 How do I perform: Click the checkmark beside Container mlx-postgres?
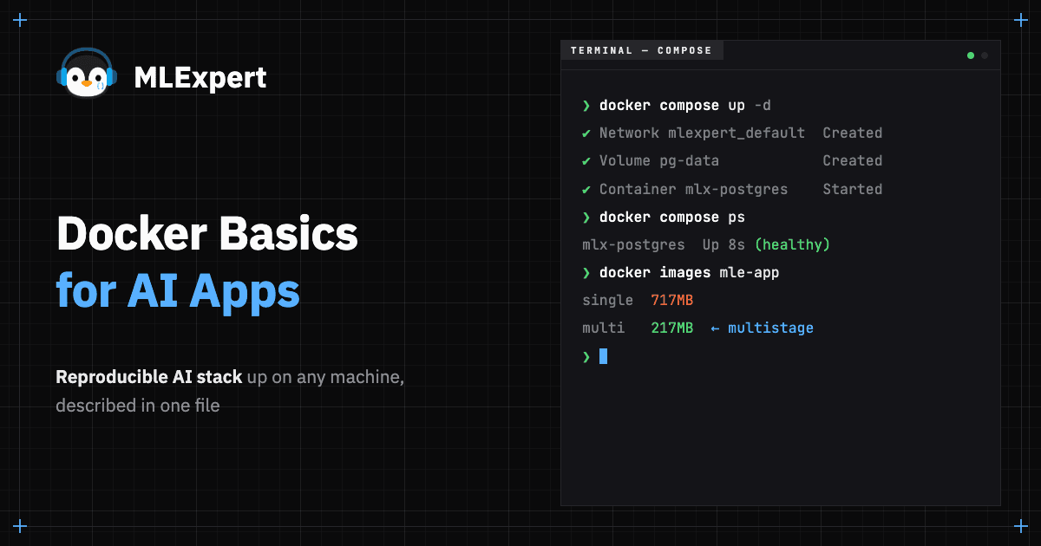(x=586, y=189)
